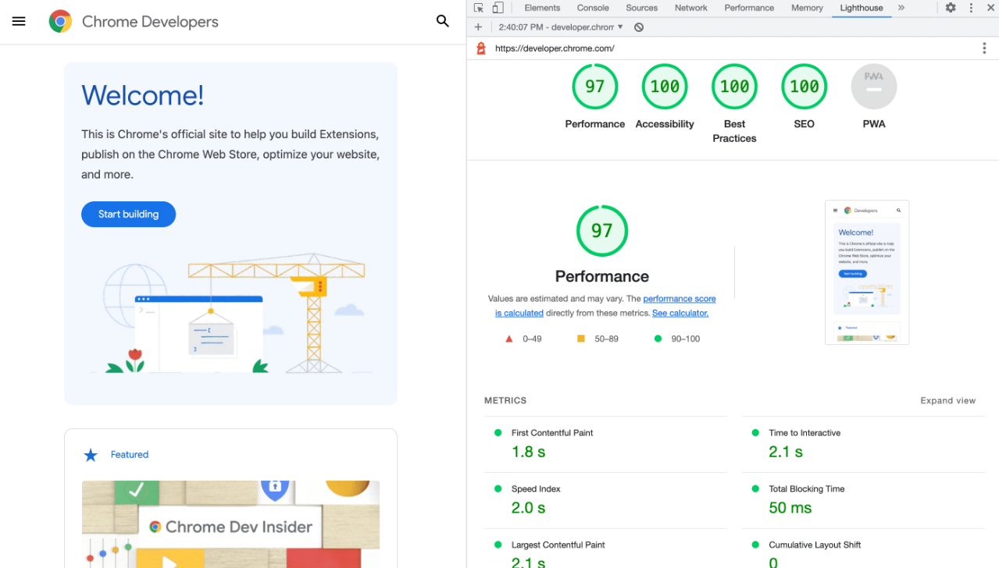Click the page screenshot thumbnail in the report

pyautogui.click(x=867, y=272)
